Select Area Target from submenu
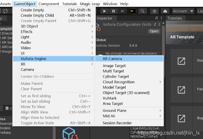 (129, 104)
